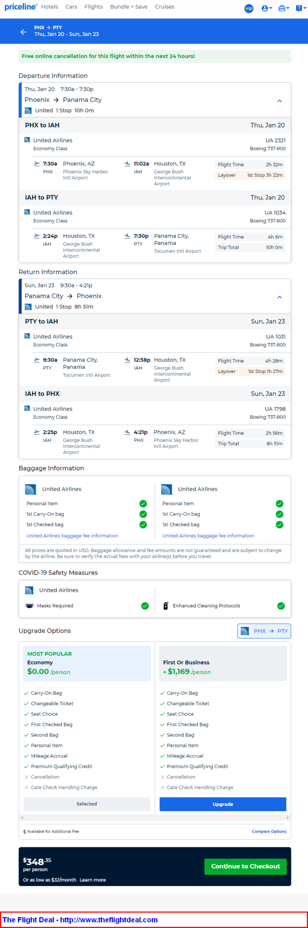Click right baggage 1st Checked bag checkmark
Screen dimensions: 308x928
(279, 525)
